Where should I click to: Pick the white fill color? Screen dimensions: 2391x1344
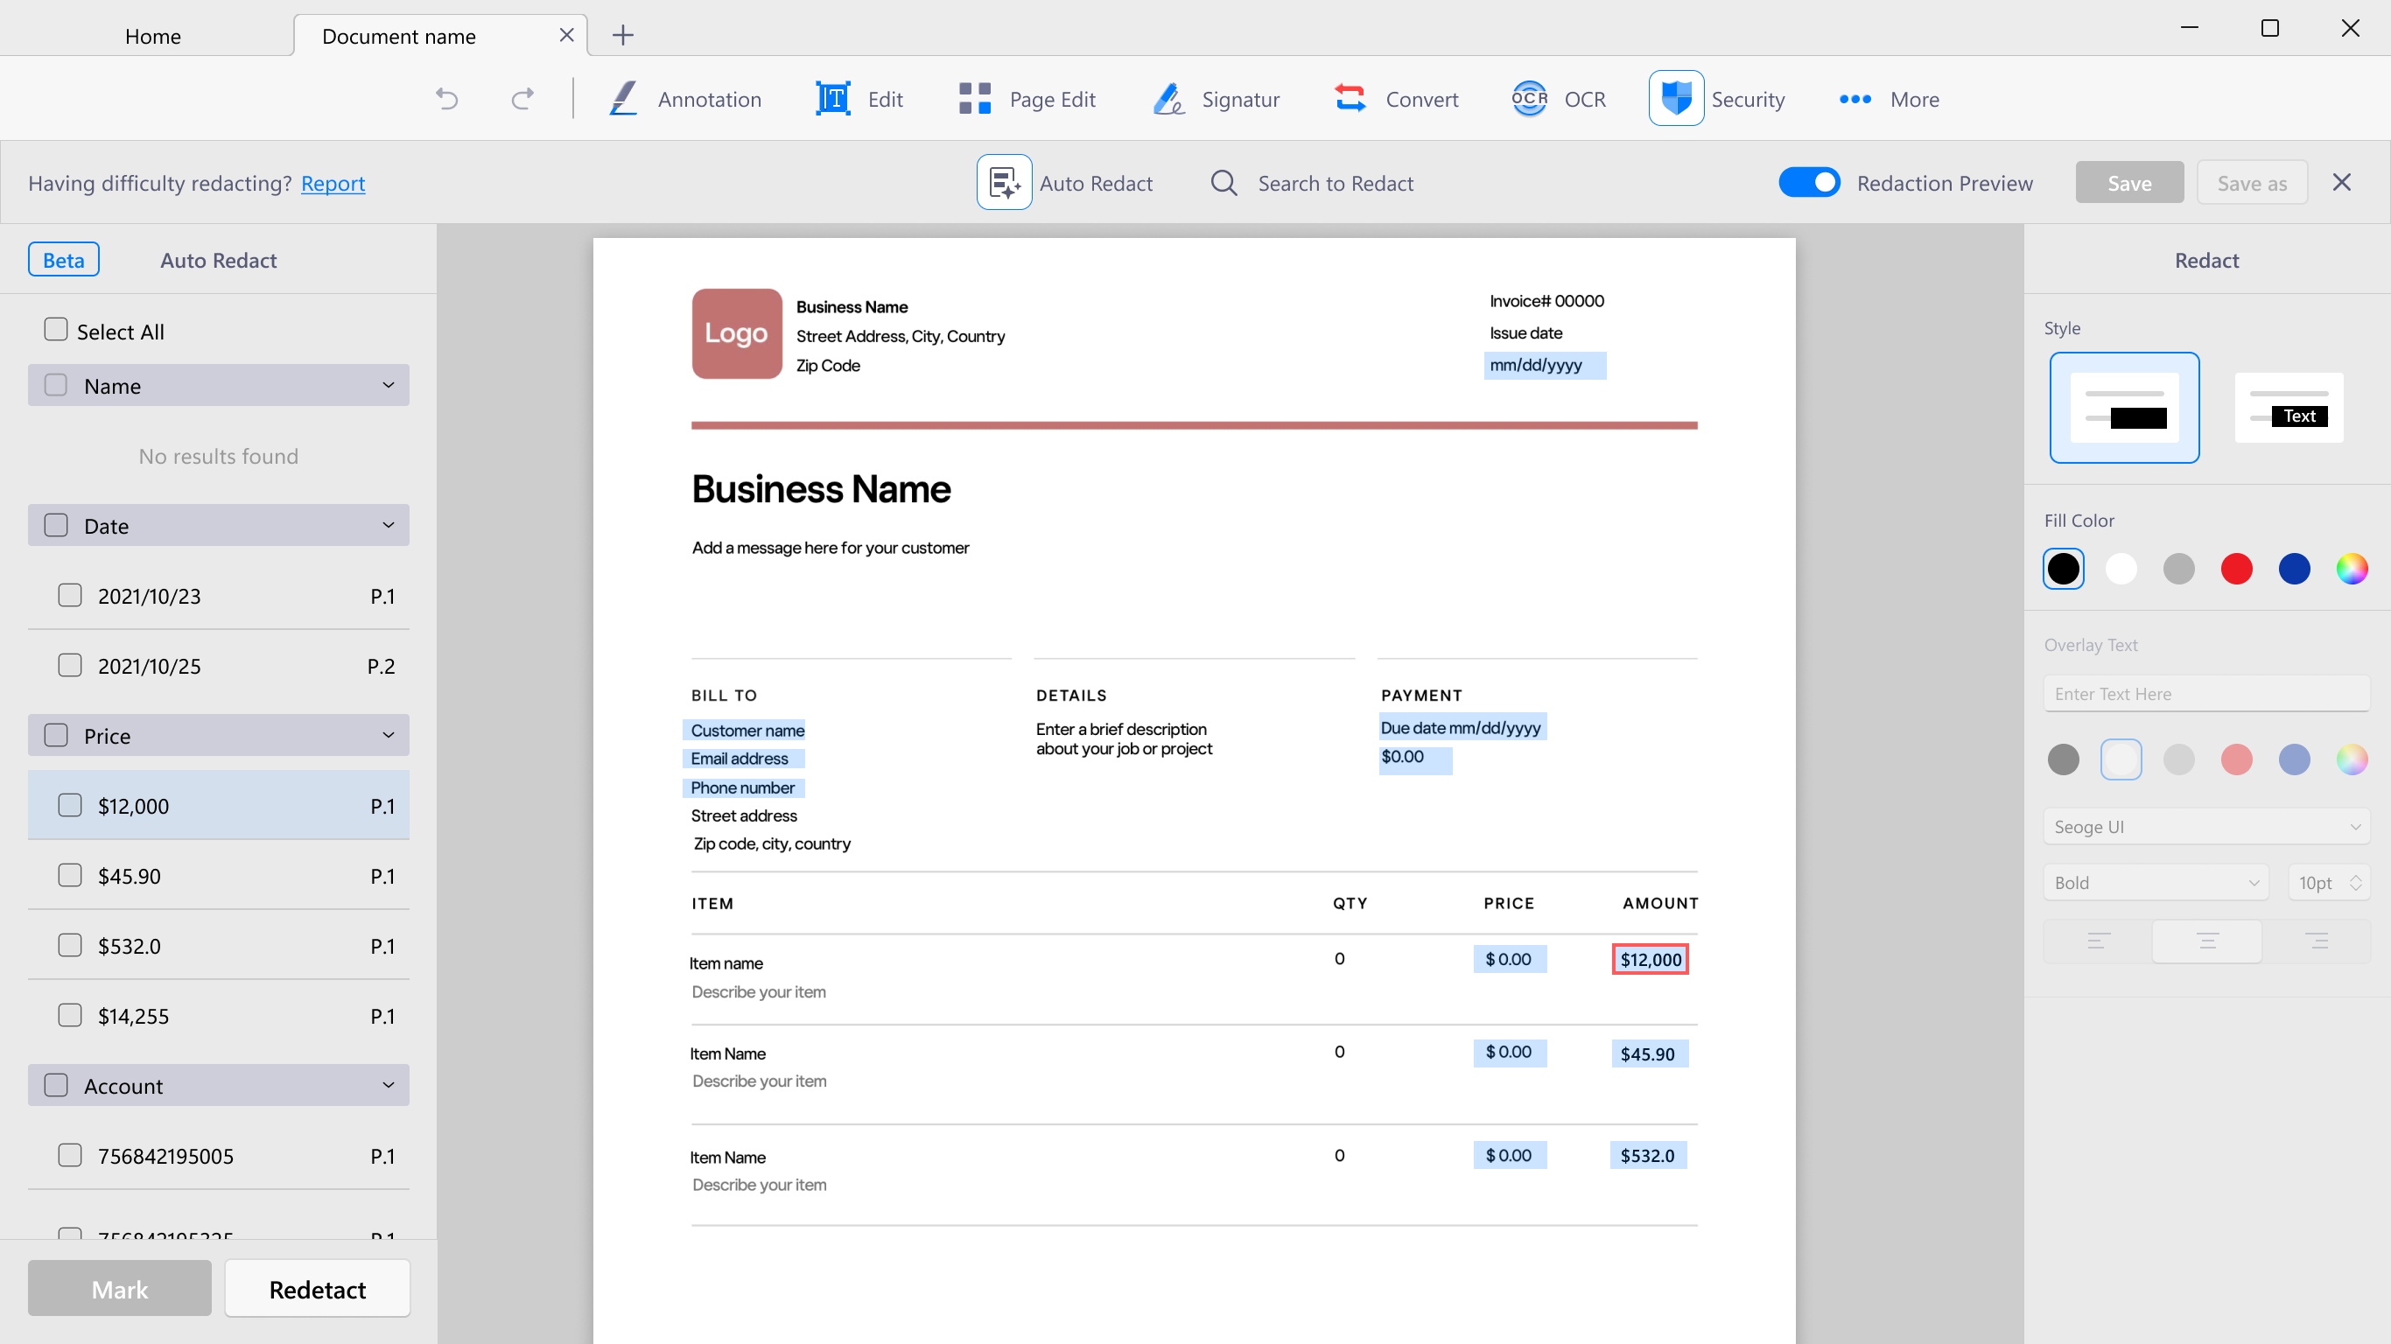coord(2121,568)
